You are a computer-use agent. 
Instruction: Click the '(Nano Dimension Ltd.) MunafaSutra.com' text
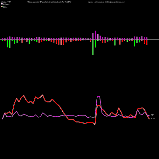(107, 2)
